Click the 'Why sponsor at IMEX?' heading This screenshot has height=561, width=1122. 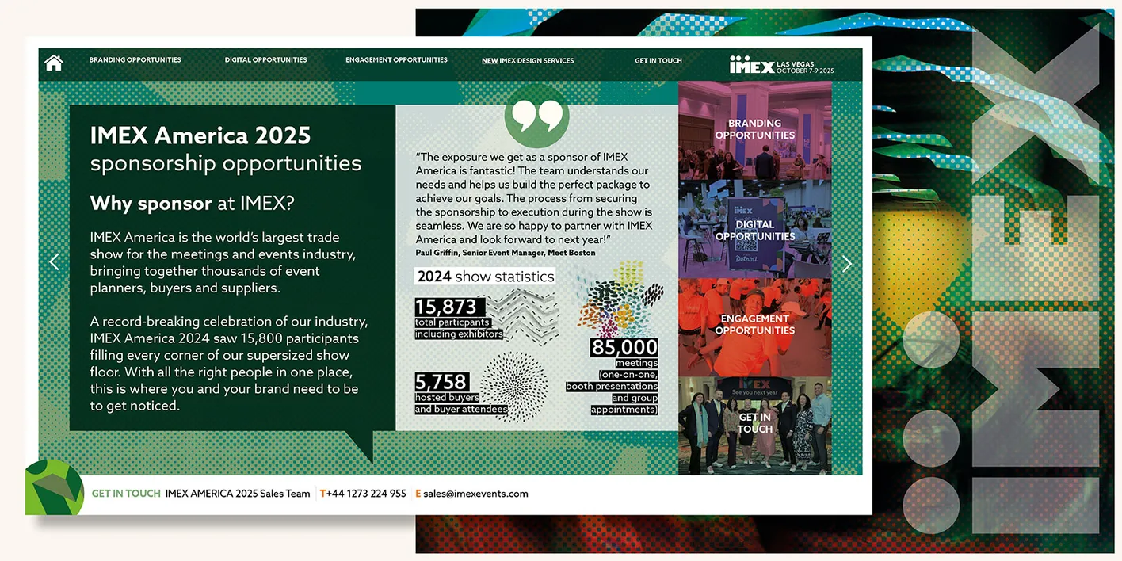193,204
